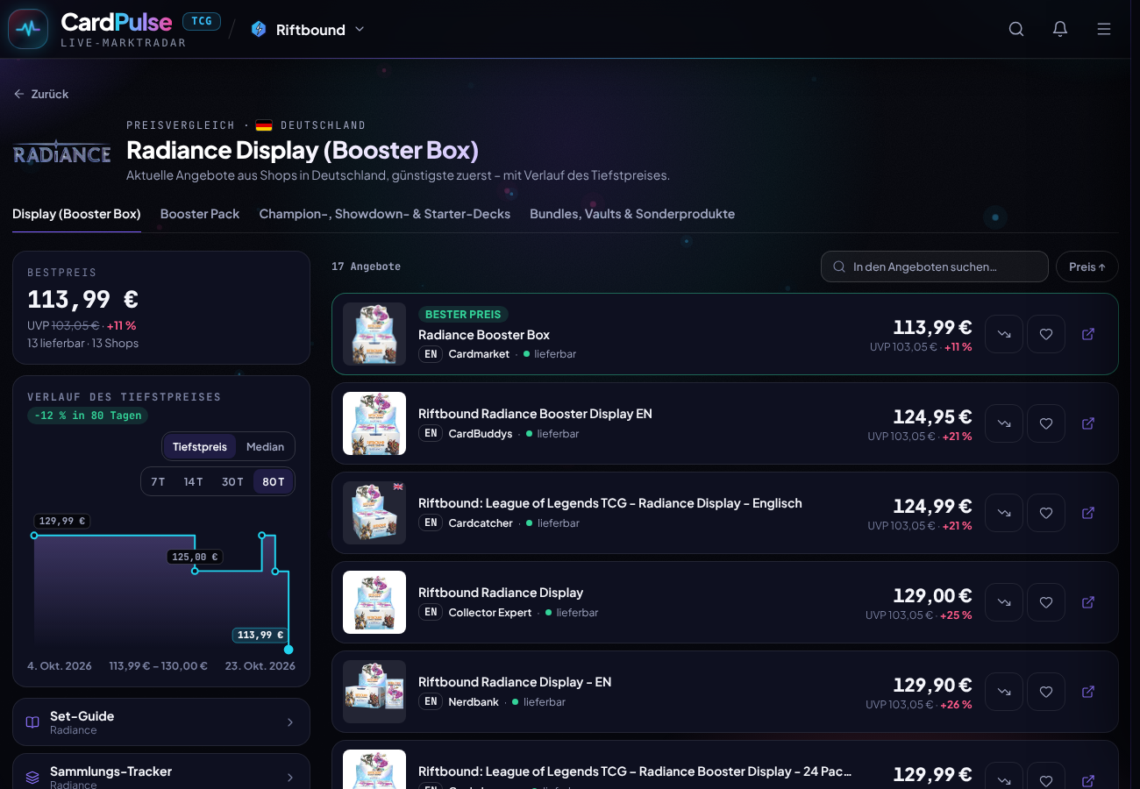Open notifications bell icon
Viewport: 1140px width, 789px height.
pos(1060,29)
